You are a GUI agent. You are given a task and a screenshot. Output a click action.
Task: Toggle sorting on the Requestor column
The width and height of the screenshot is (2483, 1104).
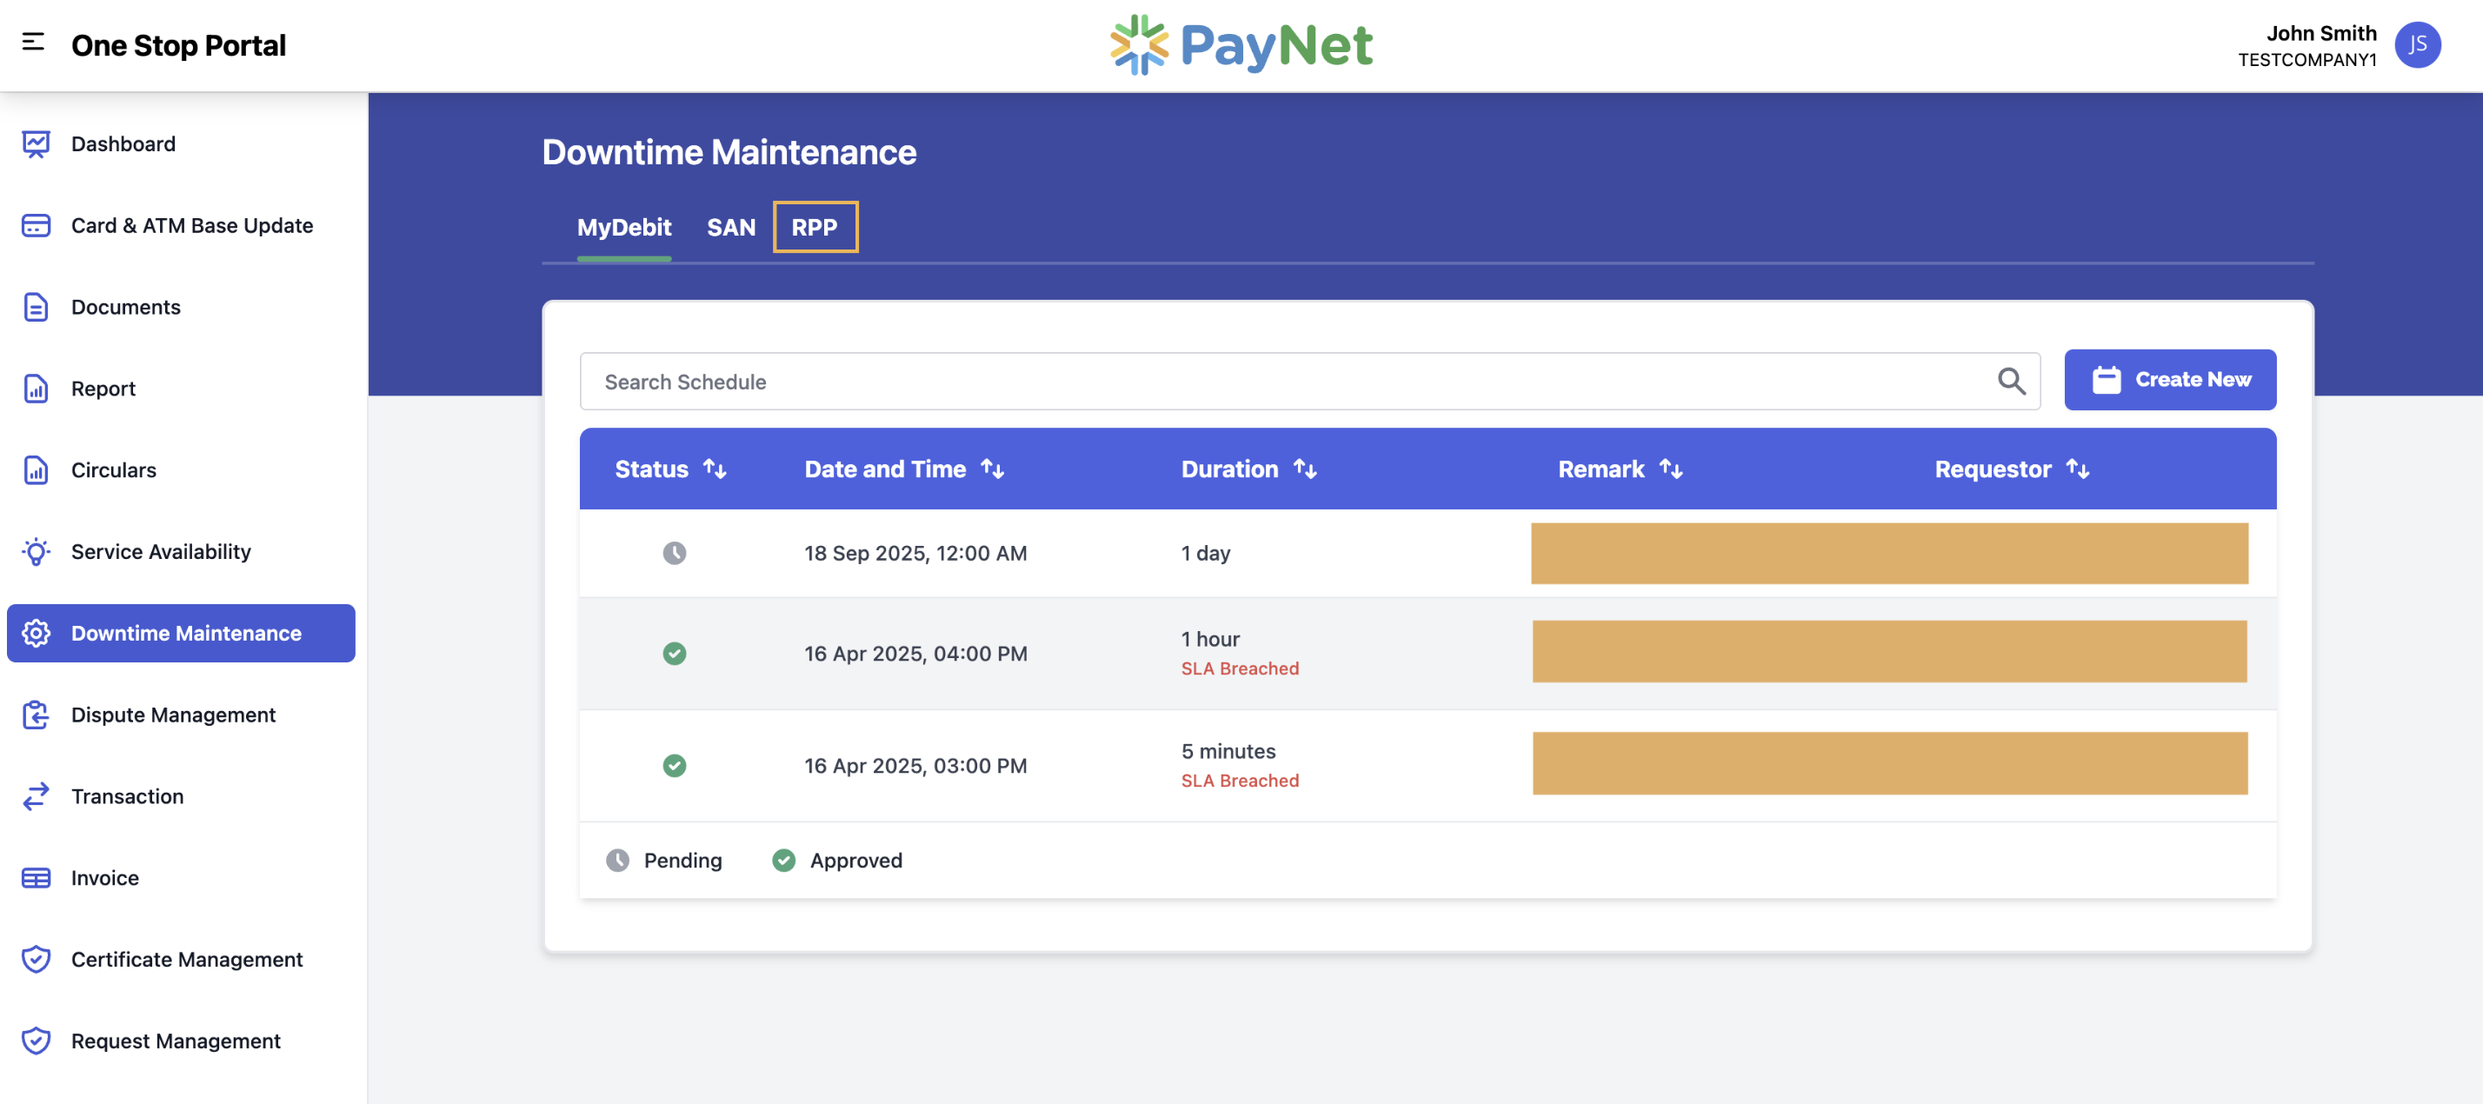coord(2079,469)
